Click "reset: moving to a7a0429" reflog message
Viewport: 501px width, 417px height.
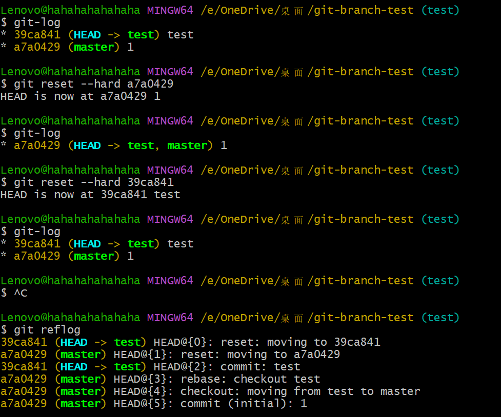[260, 355]
